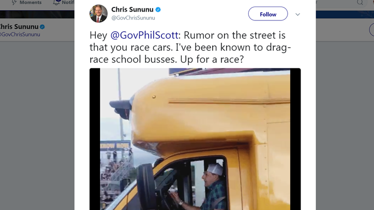Switch to the Moments tab label
Image resolution: width=374 pixels, height=210 pixels.
point(30,2)
